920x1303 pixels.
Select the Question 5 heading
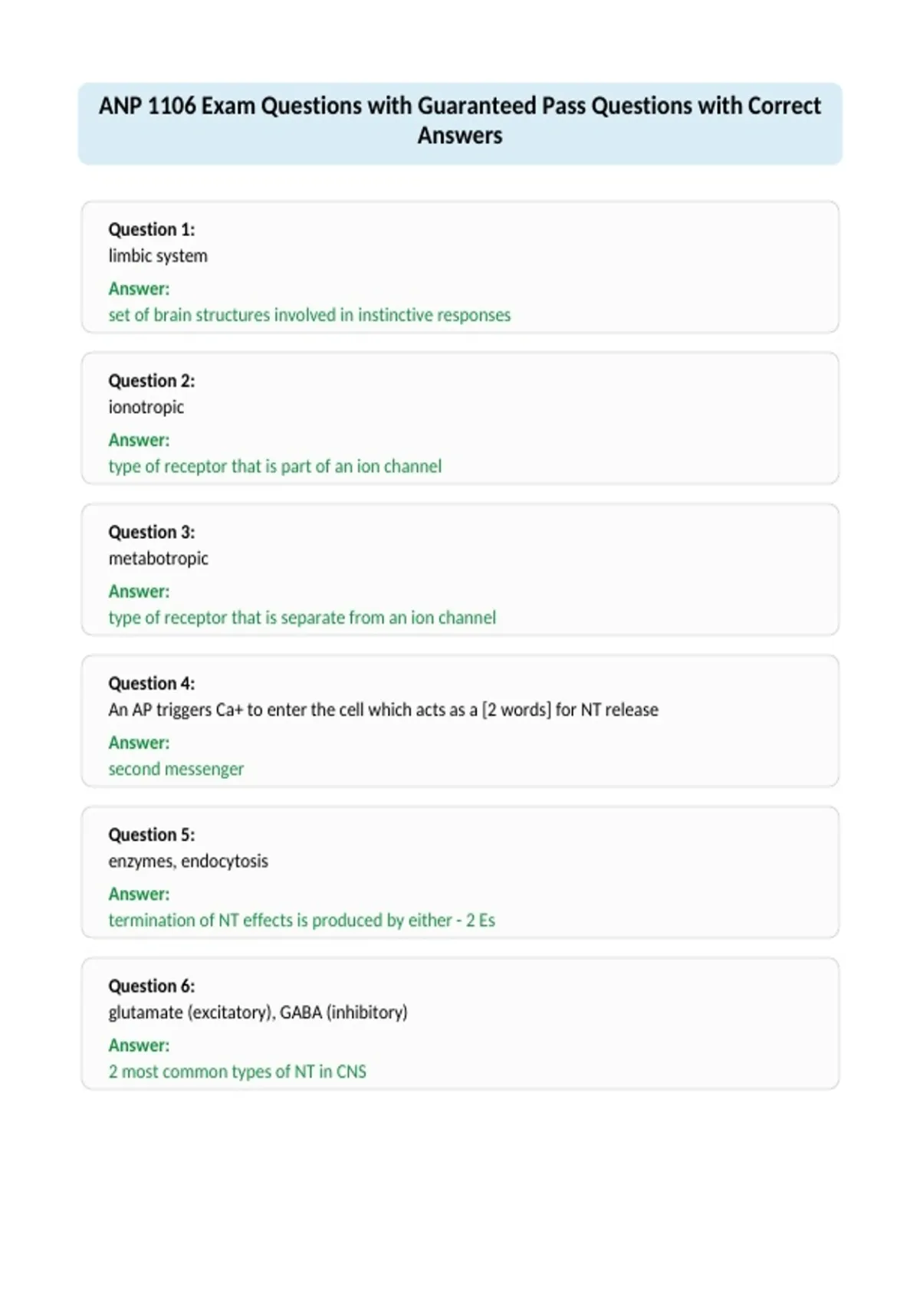pyautogui.click(x=152, y=835)
